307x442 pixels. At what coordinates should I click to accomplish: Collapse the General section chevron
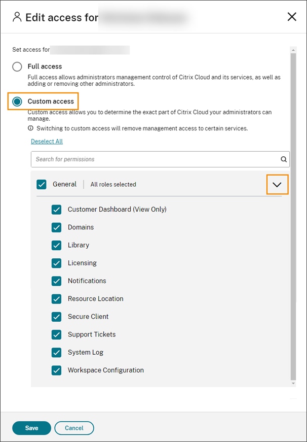[x=277, y=185]
